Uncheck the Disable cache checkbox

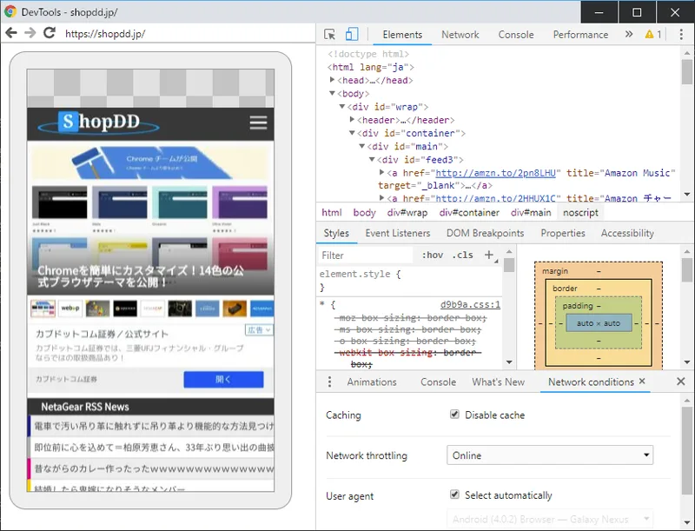(454, 415)
